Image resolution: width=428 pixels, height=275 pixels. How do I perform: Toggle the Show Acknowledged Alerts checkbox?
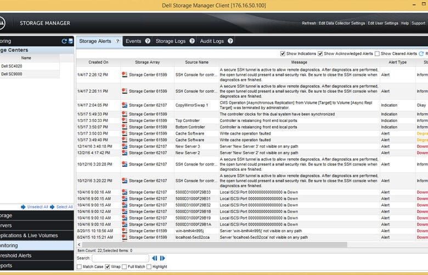(320, 54)
